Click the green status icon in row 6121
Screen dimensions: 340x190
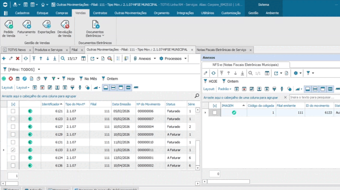(30, 111)
